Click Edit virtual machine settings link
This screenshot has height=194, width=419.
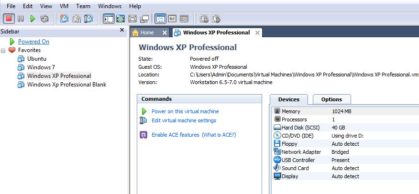coord(184,120)
